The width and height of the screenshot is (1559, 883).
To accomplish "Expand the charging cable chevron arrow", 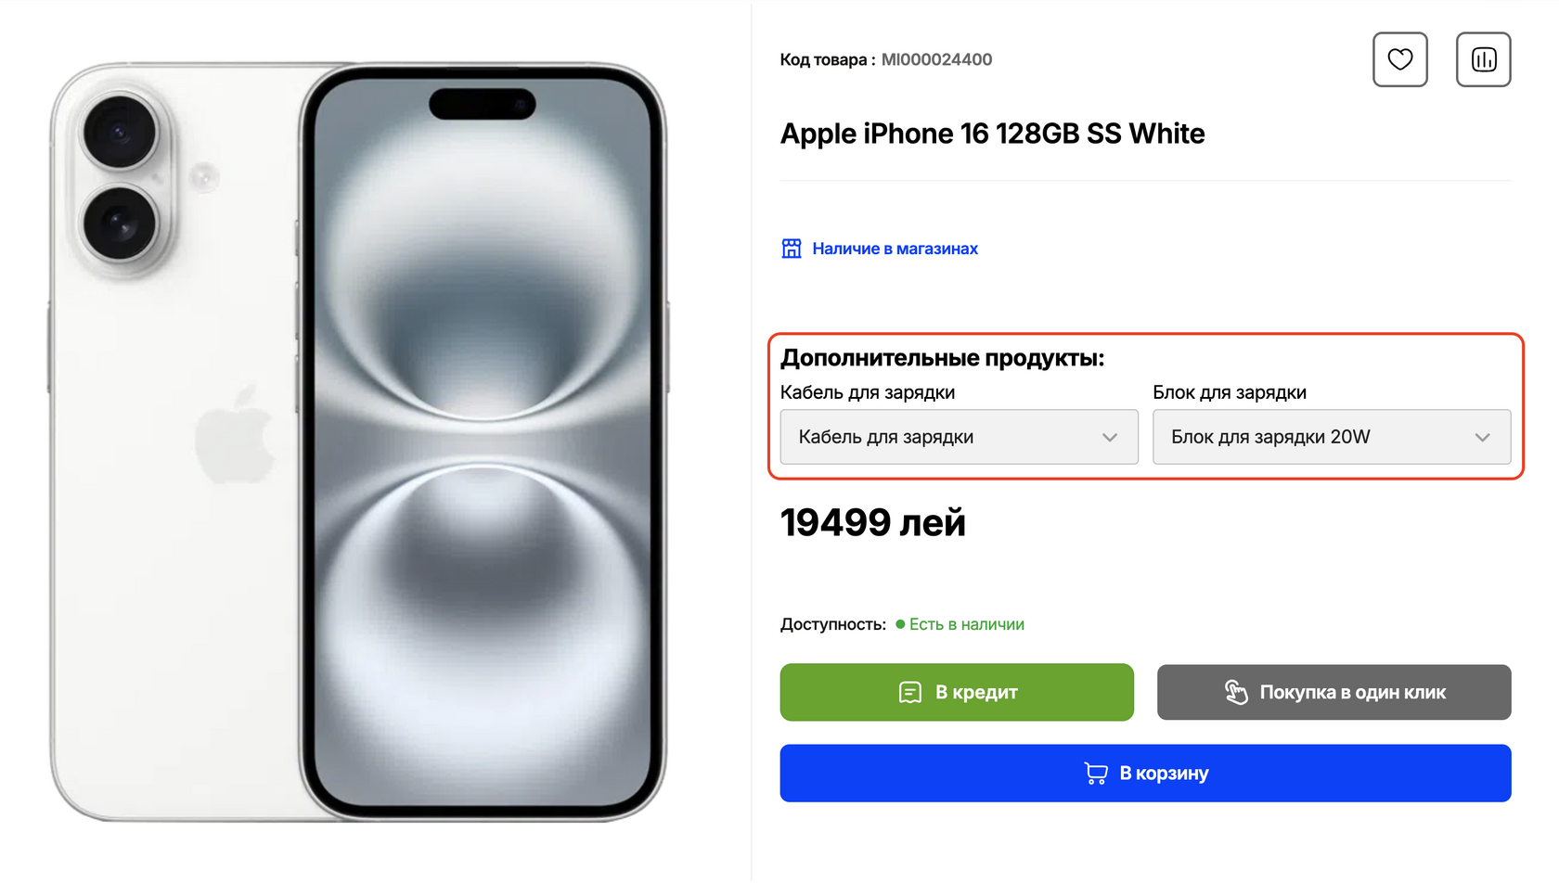I will pyautogui.click(x=1110, y=438).
